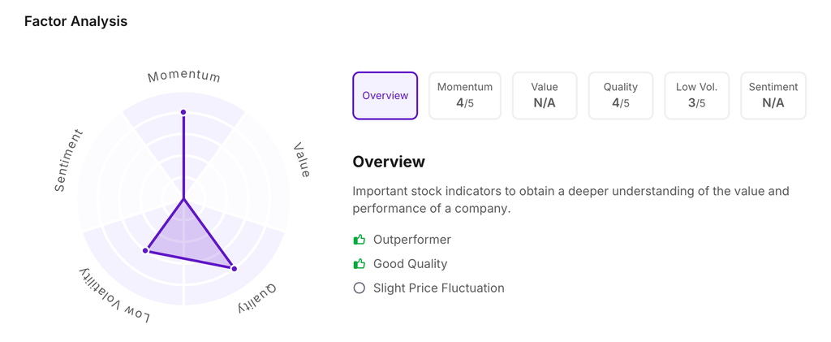Click the Value axis label on the chart
The height and width of the screenshot is (342, 831).
pyautogui.click(x=302, y=160)
